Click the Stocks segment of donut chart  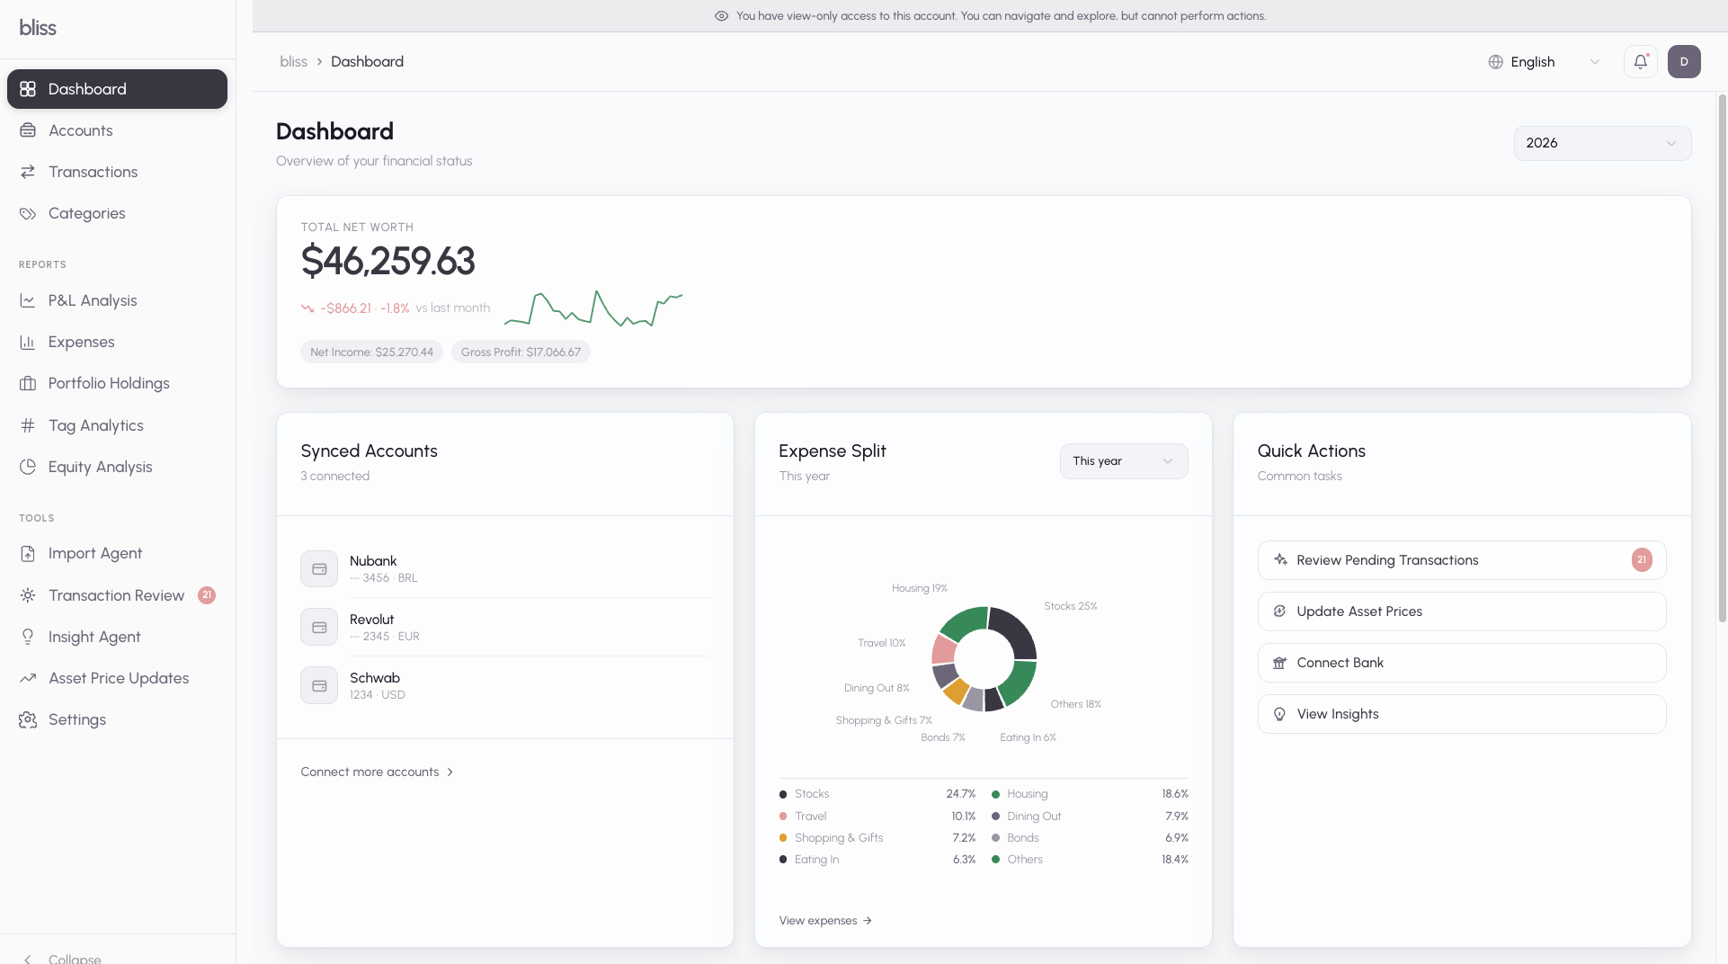pyautogui.click(x=1016, y=630)
